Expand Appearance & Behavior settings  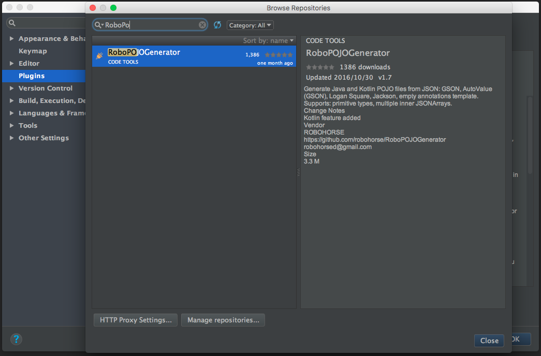(11, 39)
